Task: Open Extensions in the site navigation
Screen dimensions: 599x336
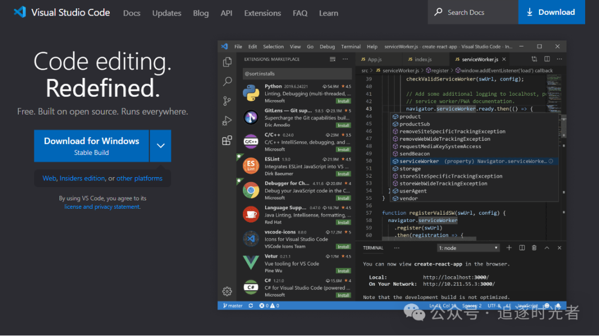Action: click(262, 13)
